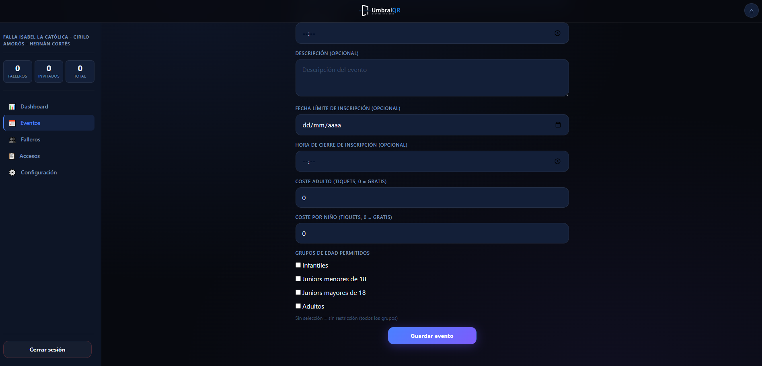The width and height of the screenshot is (762, 366).
Task: Click the Guardar evento button
Action: [432, 336]
